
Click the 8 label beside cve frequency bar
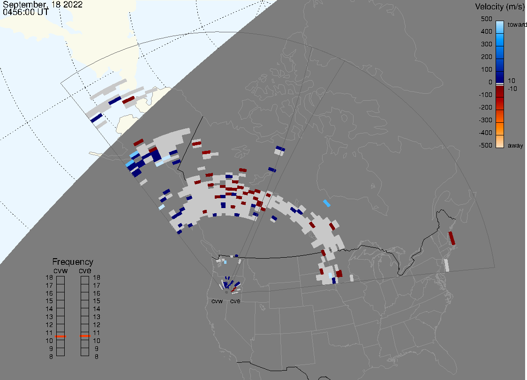tap(97, 357)
